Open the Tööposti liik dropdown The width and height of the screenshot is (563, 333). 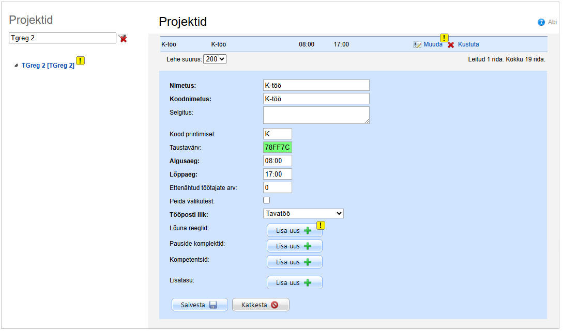point(303,213)
